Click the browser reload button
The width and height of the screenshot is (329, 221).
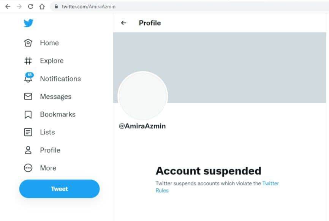click(x=31, y=6)
